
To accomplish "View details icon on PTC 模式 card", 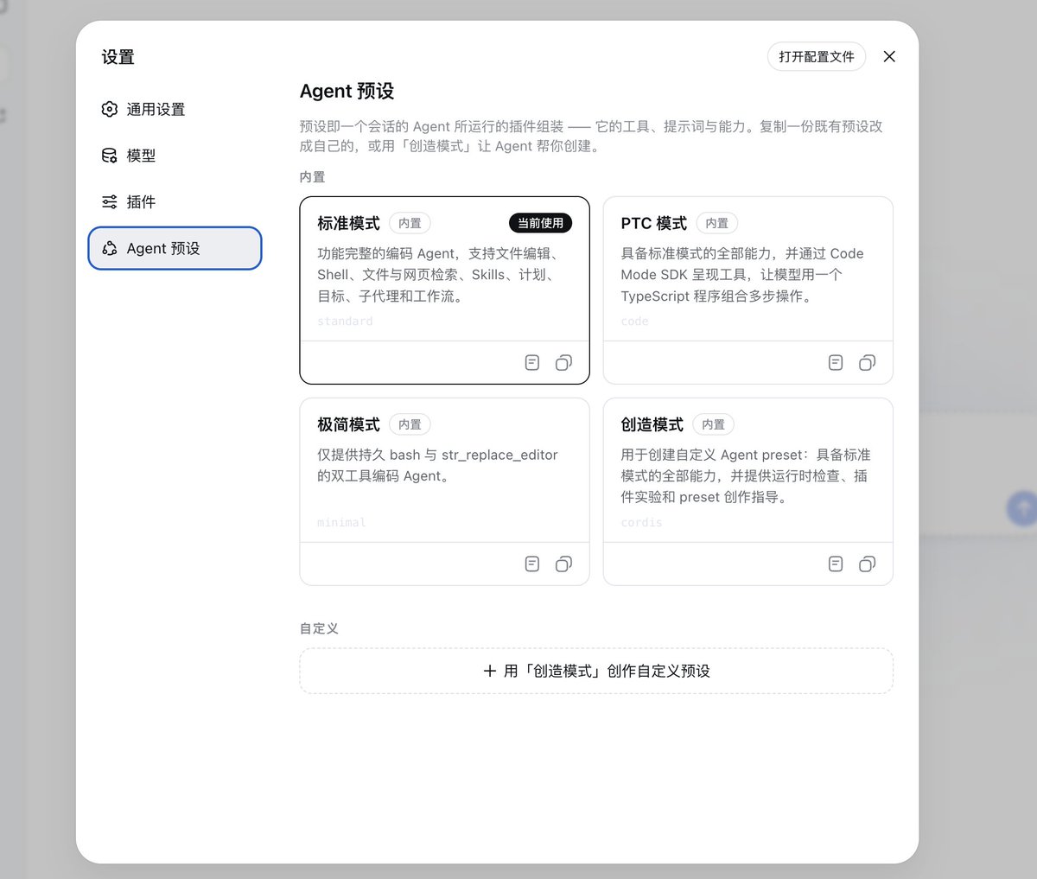I will click(836, 362).
